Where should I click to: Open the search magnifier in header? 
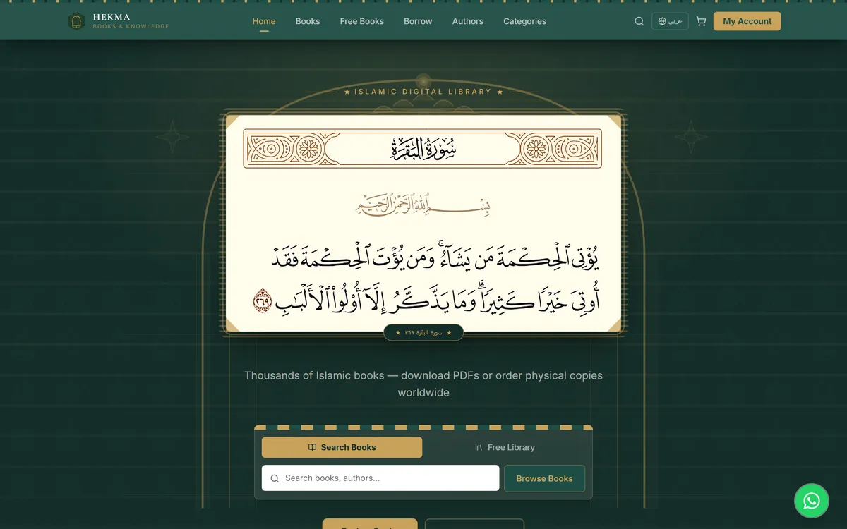point(639,21)
